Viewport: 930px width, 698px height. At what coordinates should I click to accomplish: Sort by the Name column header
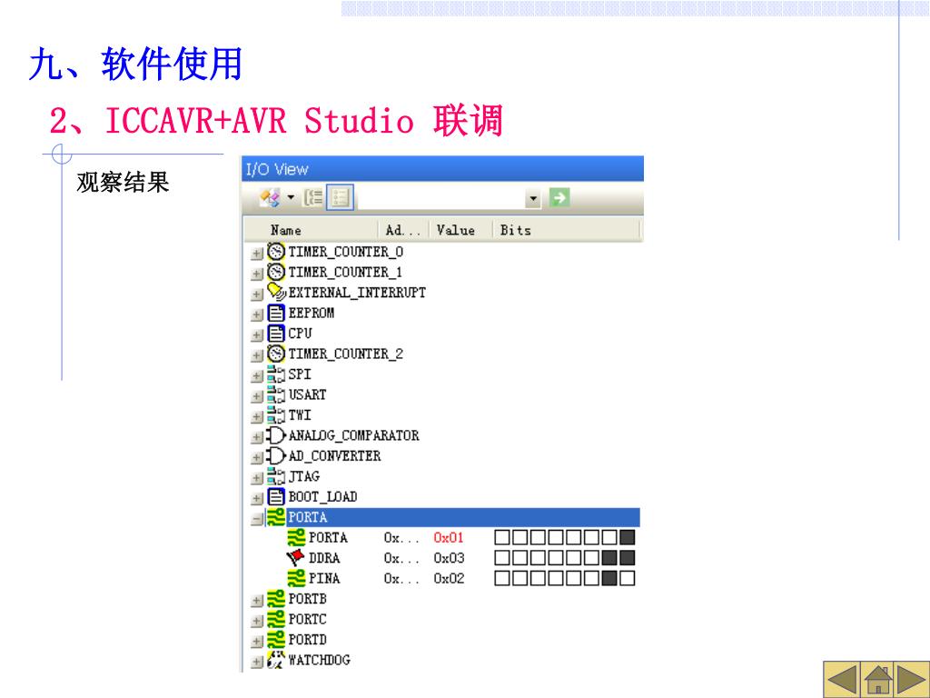click(312, 230)
